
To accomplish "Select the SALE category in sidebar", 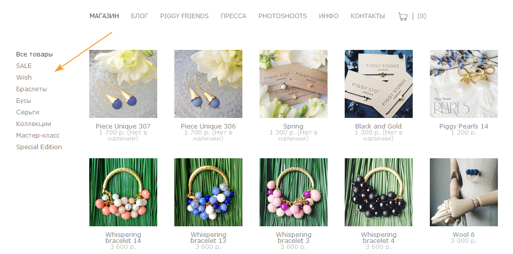I will 24,66.
